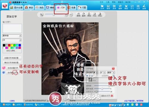Open the 横排 text direction dropdown
This screenshot has width=149, height=107.
tap(111, 73)
